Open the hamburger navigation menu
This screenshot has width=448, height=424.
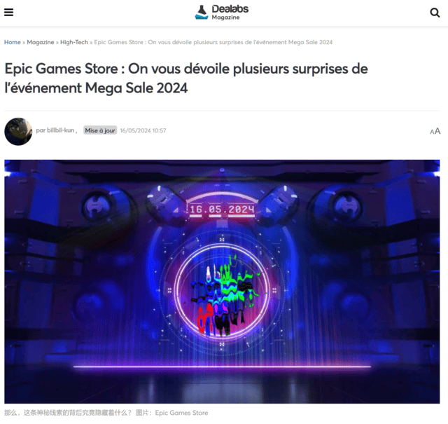click(x=8, y=13)
